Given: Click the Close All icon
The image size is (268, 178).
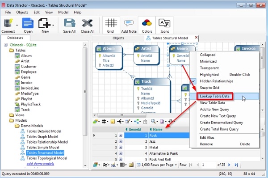Looking at the screenshot, I should (x=88, y=23).
